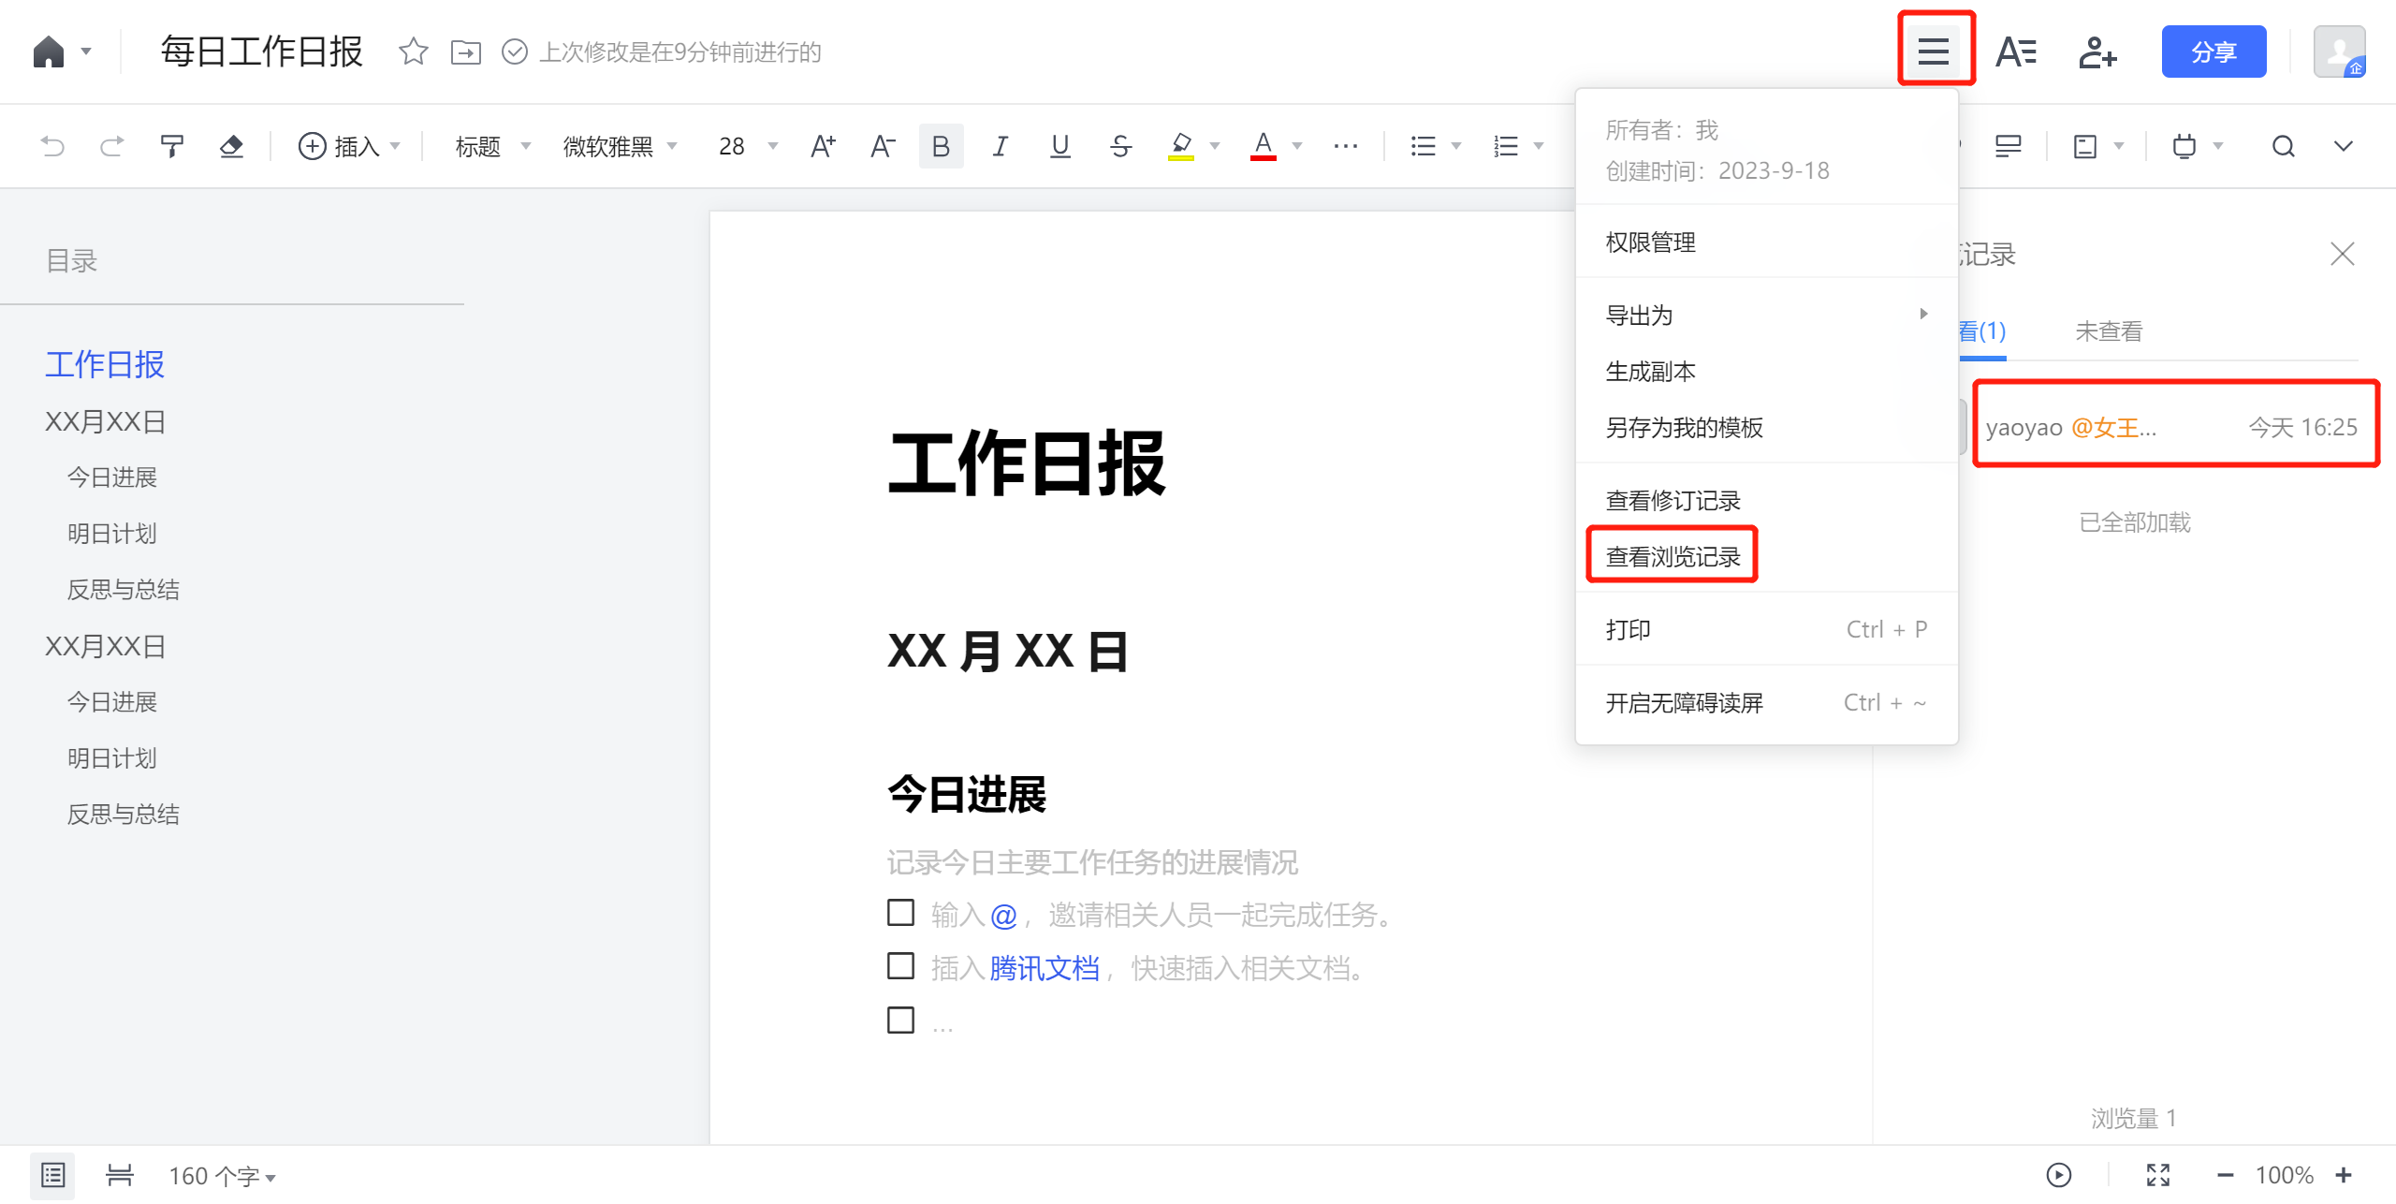The image size is (2396, 1204).
Task: Click the blue 分享 button
Action: click(2213, 52)
